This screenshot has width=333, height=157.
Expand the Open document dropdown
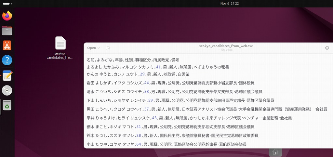(x=94, y=48)
